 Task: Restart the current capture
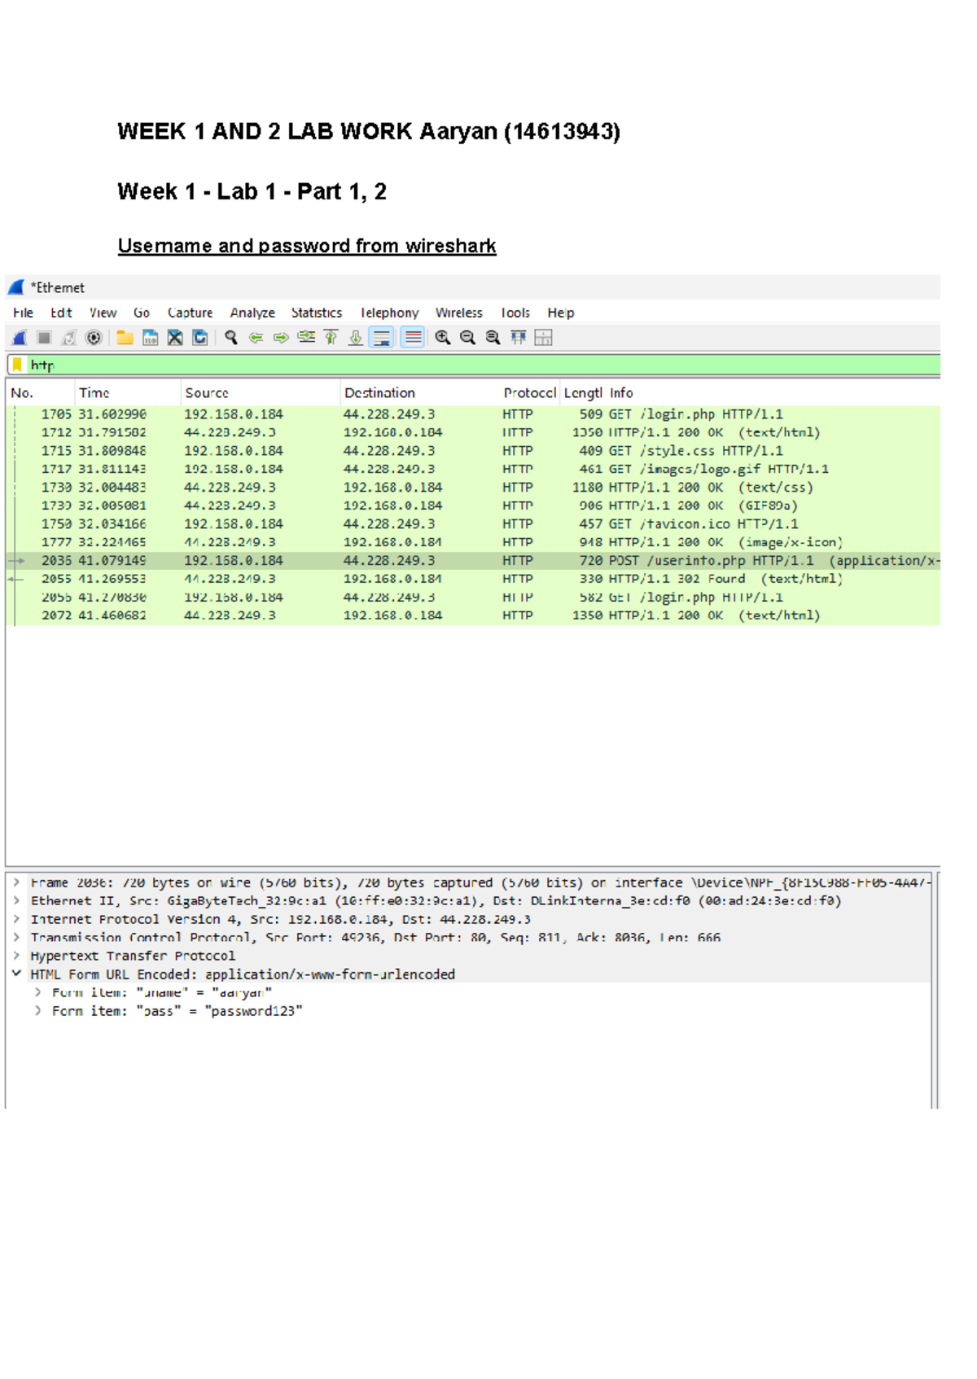click(69, 338)
